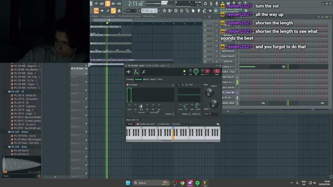Mute the Attack Snap 02 channel
Image resolution: width=333 pixels, height=187 pixels.
coord(205,56)
